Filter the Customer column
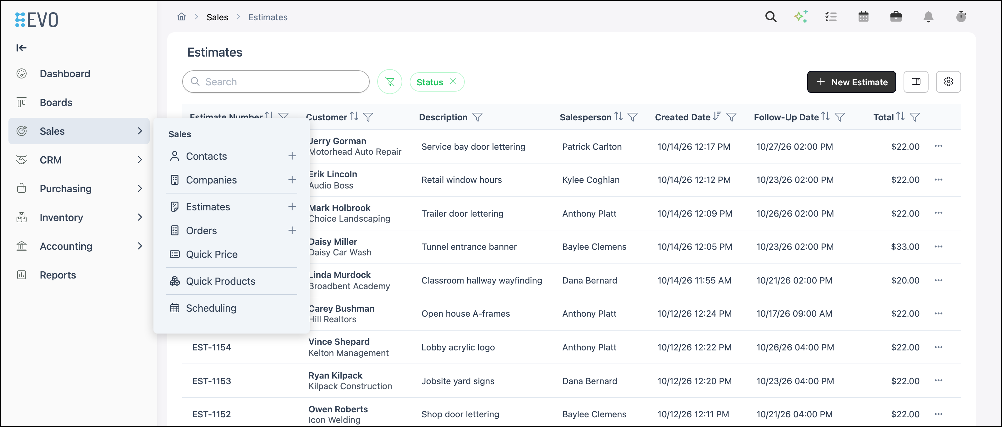This screenshot has height=427, width=1002. (368, 117)
